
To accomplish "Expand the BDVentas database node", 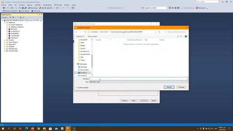I will [x=7, y=29].
